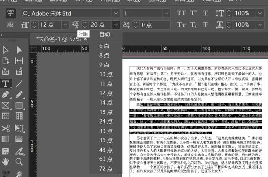
Task: Select the Content Collector tool
Action: coord(6,71)
